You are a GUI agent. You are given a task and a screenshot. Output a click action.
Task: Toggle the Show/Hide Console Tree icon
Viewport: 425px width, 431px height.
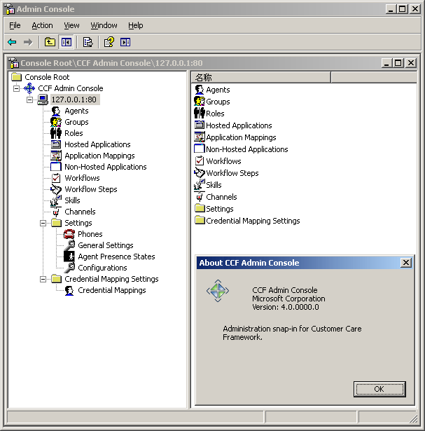(67, 42)
